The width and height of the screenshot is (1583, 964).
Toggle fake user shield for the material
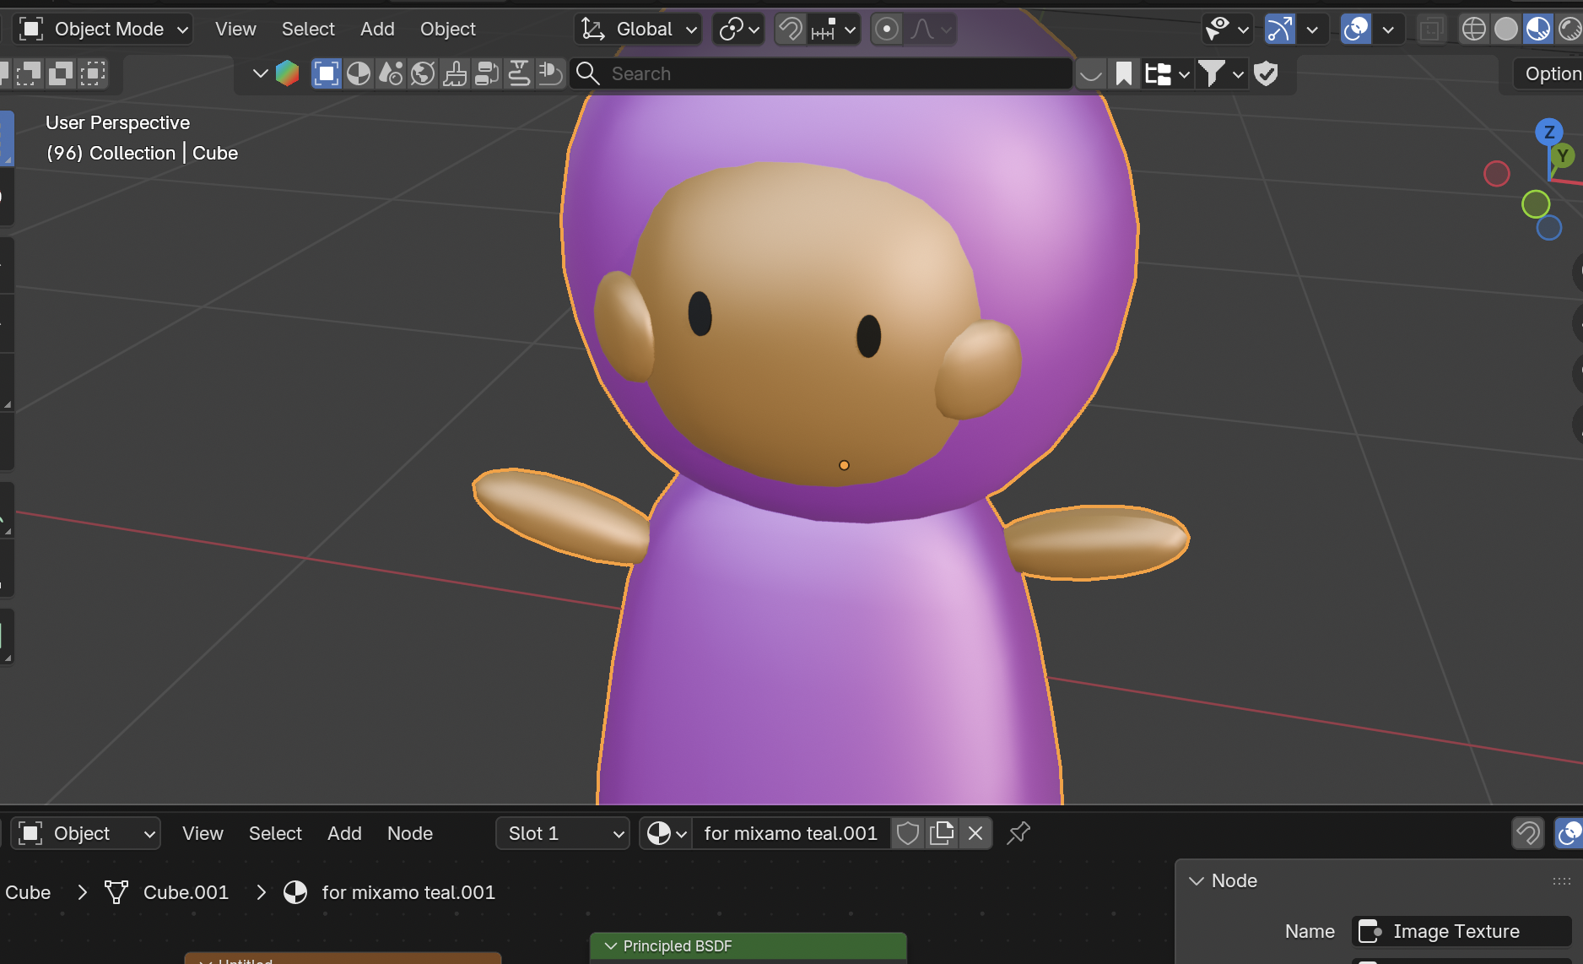(x=907, y=833)
